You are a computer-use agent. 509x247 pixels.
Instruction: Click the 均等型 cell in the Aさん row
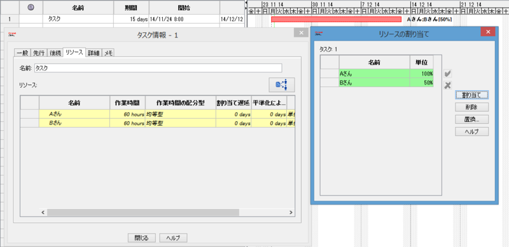point(181,114)
